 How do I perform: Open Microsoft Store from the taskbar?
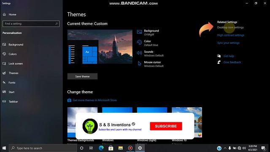[111, 148]
